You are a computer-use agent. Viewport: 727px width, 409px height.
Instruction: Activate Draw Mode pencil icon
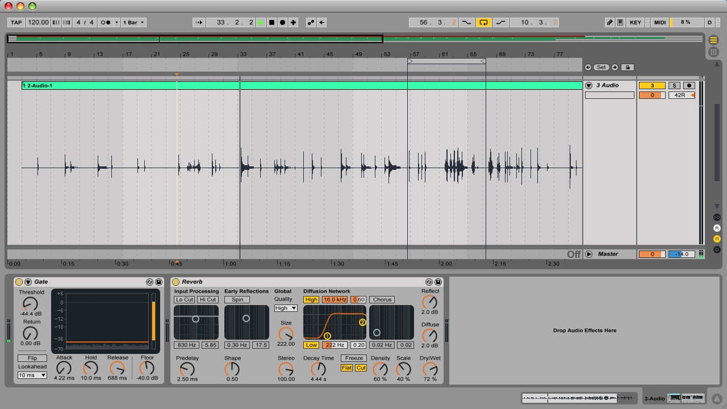[x=609, y=23]
